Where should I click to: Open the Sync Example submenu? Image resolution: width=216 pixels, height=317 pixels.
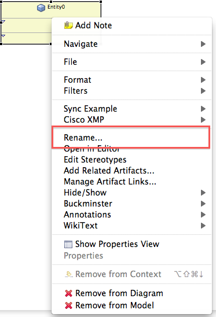[x=131, y=109]
